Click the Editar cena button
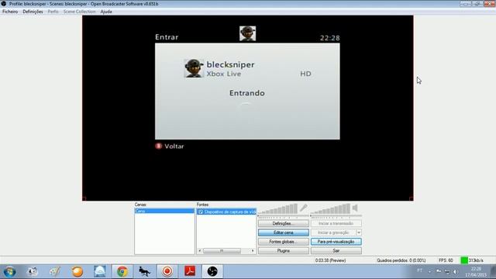The width and height of the screenshot is (496, 279). [x=284, y=232]
